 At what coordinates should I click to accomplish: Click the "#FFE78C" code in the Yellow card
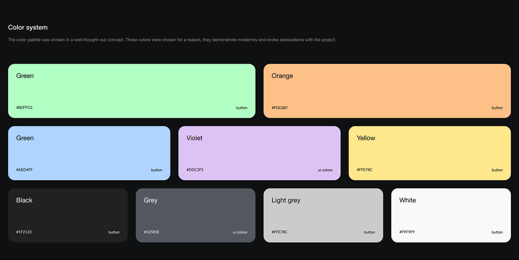365,170
